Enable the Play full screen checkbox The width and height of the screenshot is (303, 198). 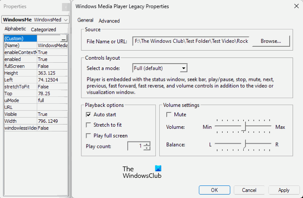click(88, 136)
